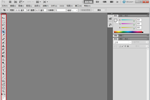Click the 清除 clear button
This screenshot has height=100, width=150.
point(99,10)
